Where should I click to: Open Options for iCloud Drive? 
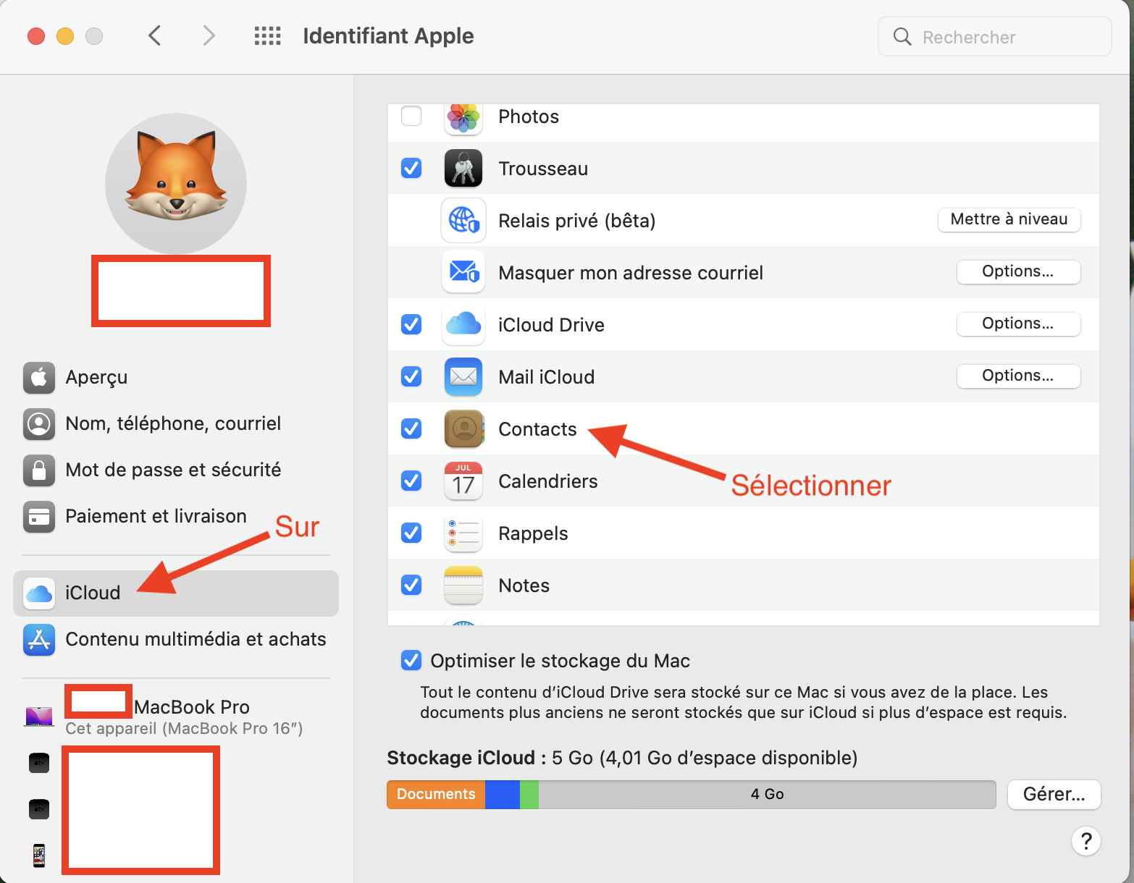[1017, 324]
